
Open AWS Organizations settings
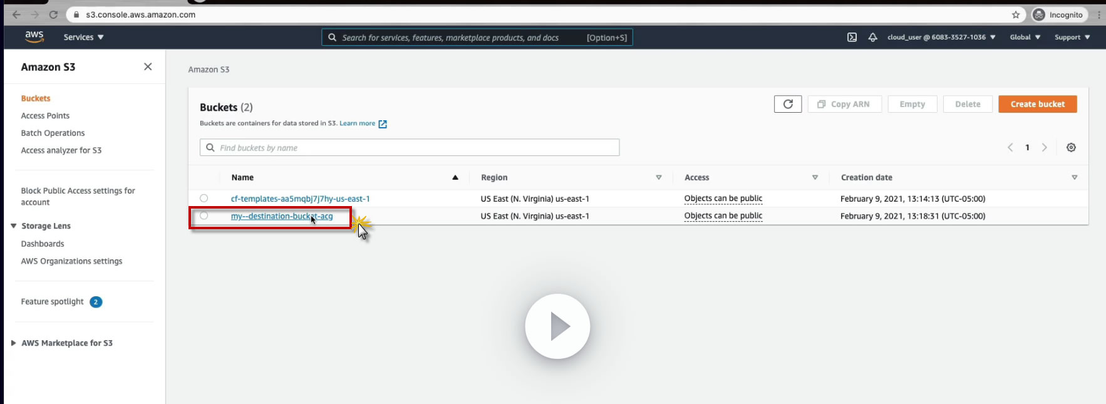[71, 261]
